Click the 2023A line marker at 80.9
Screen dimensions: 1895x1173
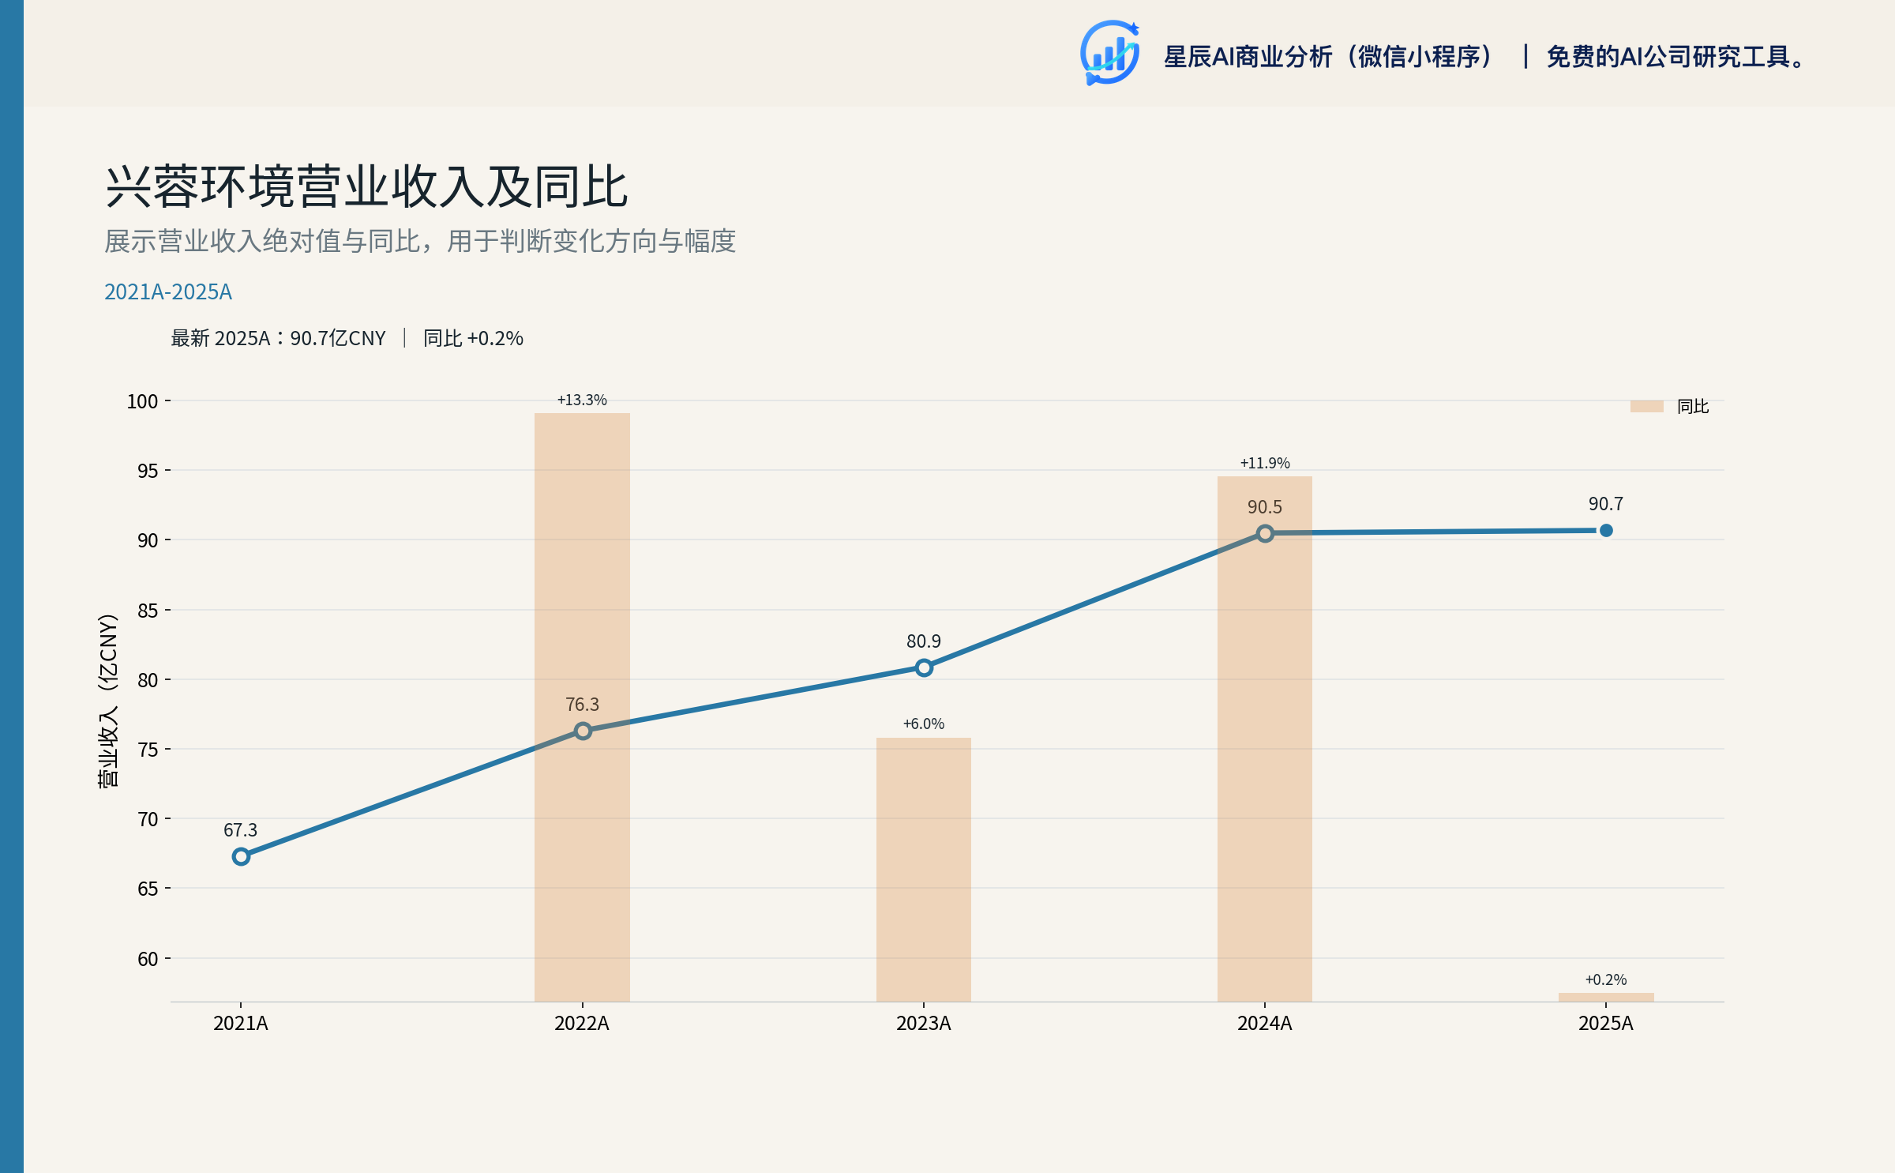click(924, 667)
